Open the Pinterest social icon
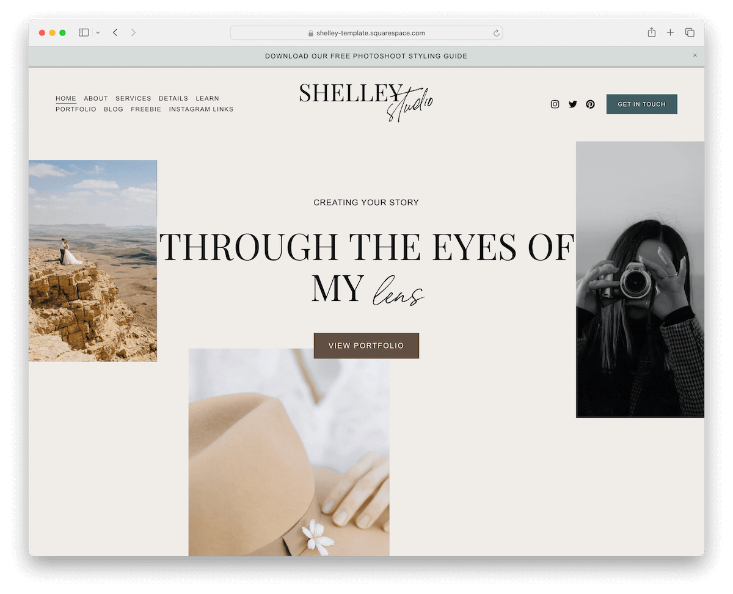This screenshot has width=733, height=594. tap(590, 104)
